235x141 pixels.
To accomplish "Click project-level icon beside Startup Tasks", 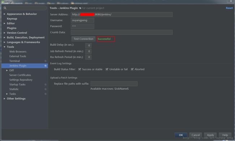I will (46, 85).
